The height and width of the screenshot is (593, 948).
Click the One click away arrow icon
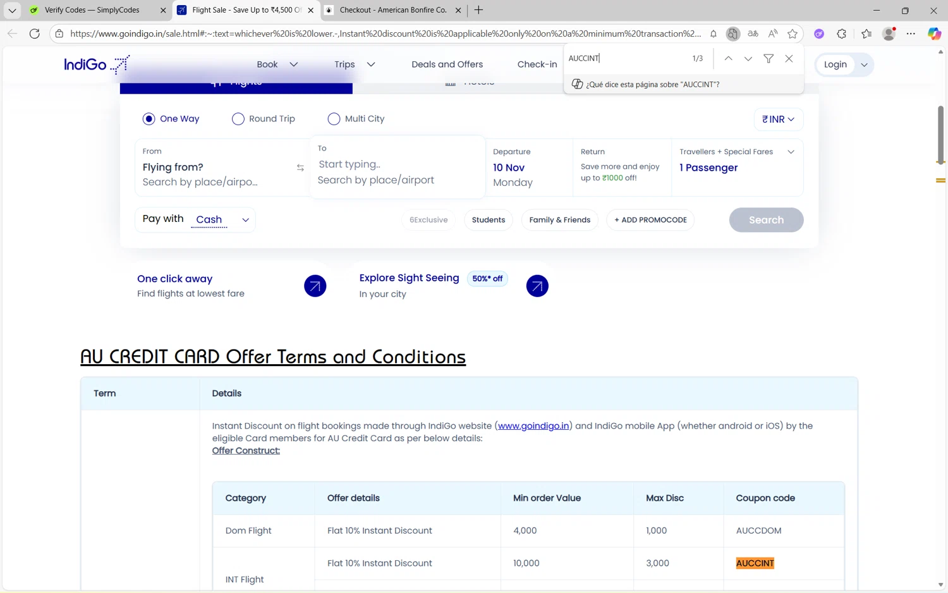coord(315,286)
